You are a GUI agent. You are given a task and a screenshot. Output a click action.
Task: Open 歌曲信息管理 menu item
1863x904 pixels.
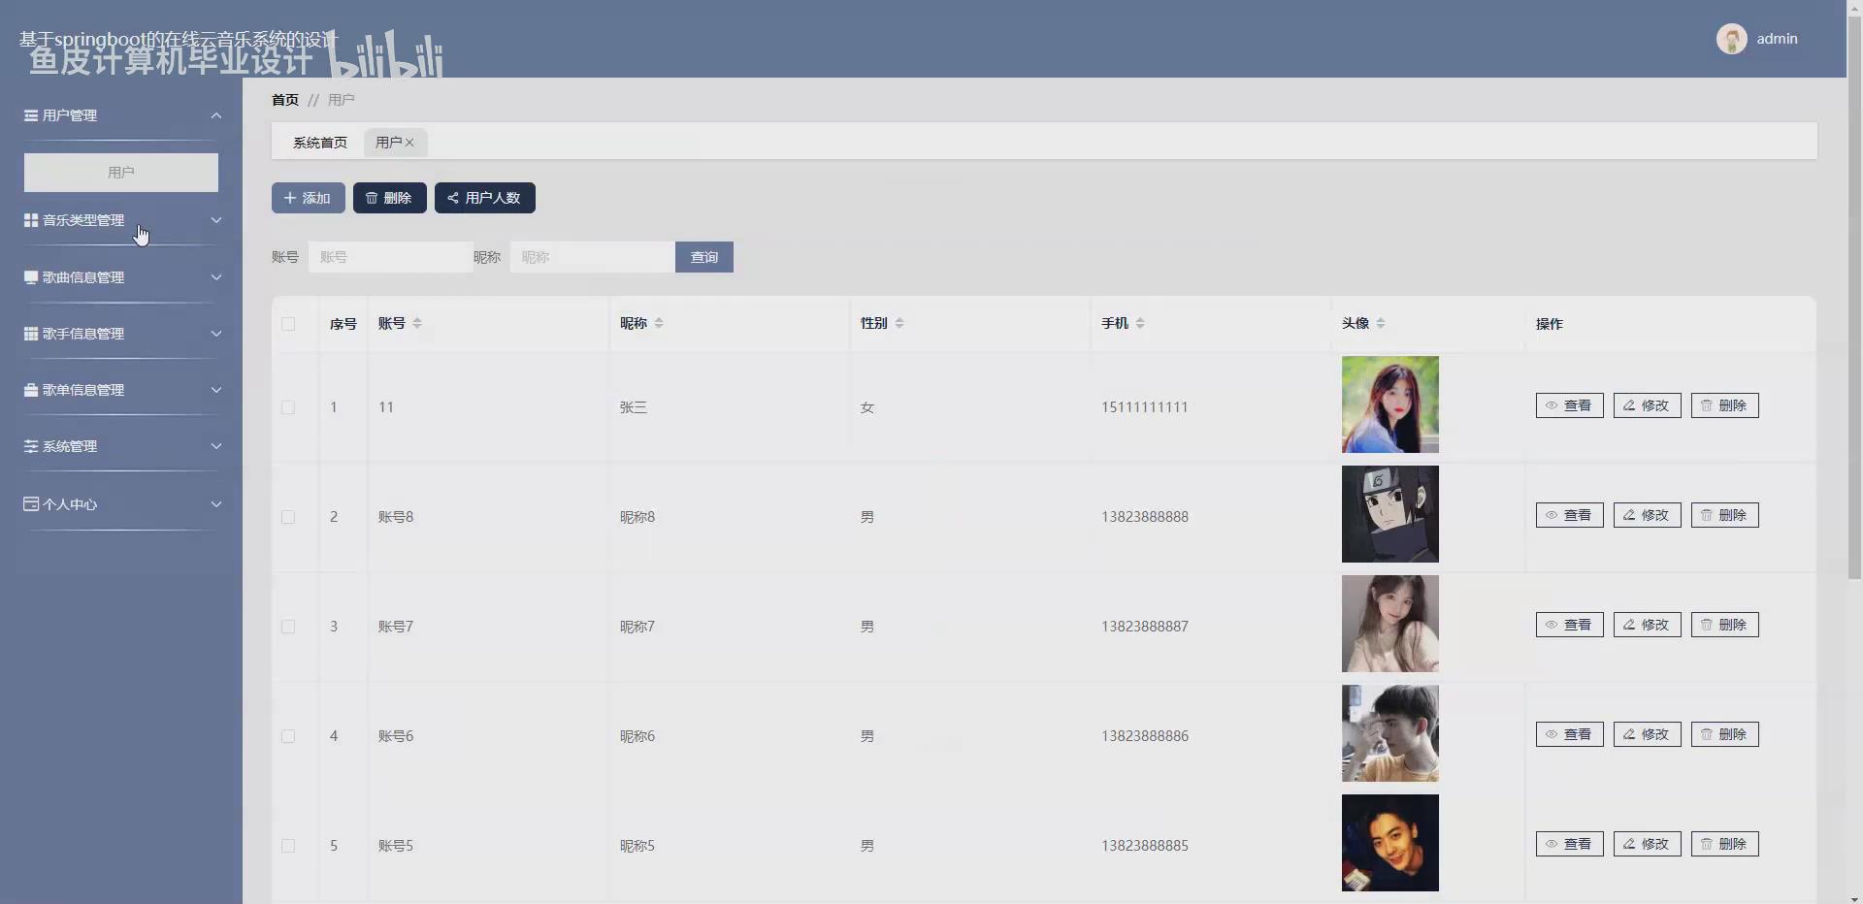(x=121, y=277)
